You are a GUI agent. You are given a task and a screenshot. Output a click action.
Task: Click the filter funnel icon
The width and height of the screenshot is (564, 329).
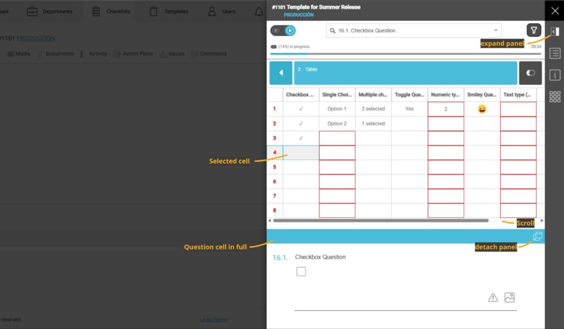point(533,30)
